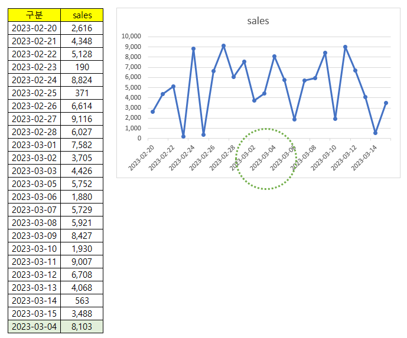This screenshot has width=407, height=338.
Task: Click the value 8,824
Action: (82, 80)
